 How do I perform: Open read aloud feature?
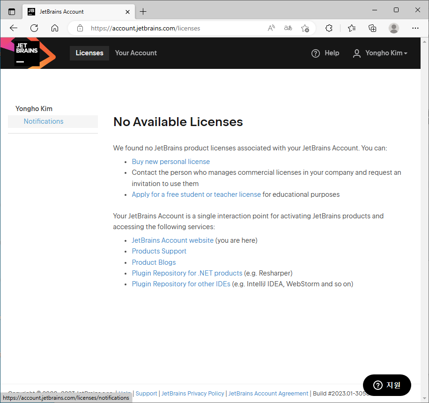(271, 28)
